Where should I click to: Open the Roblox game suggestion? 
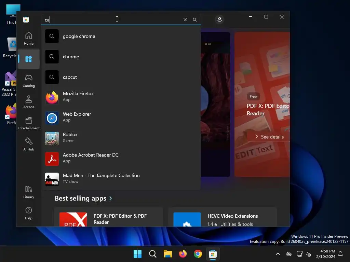[121, 138]
